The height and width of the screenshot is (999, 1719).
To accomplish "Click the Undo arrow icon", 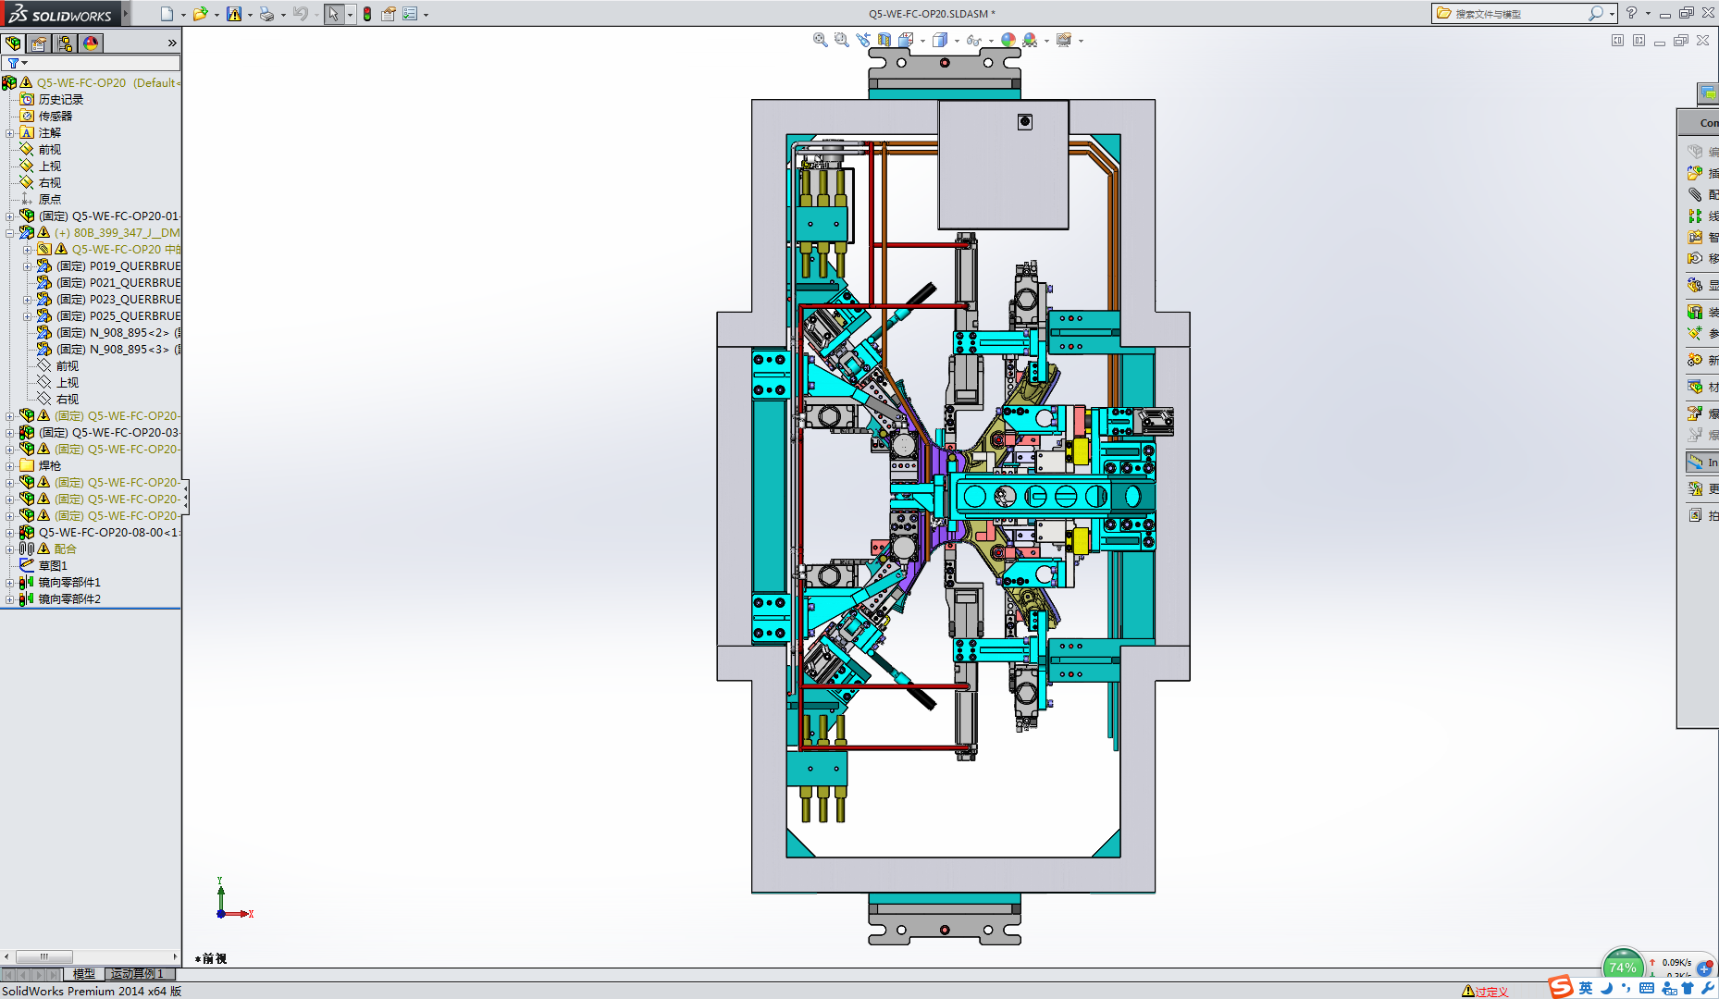I will coord(300,14).
